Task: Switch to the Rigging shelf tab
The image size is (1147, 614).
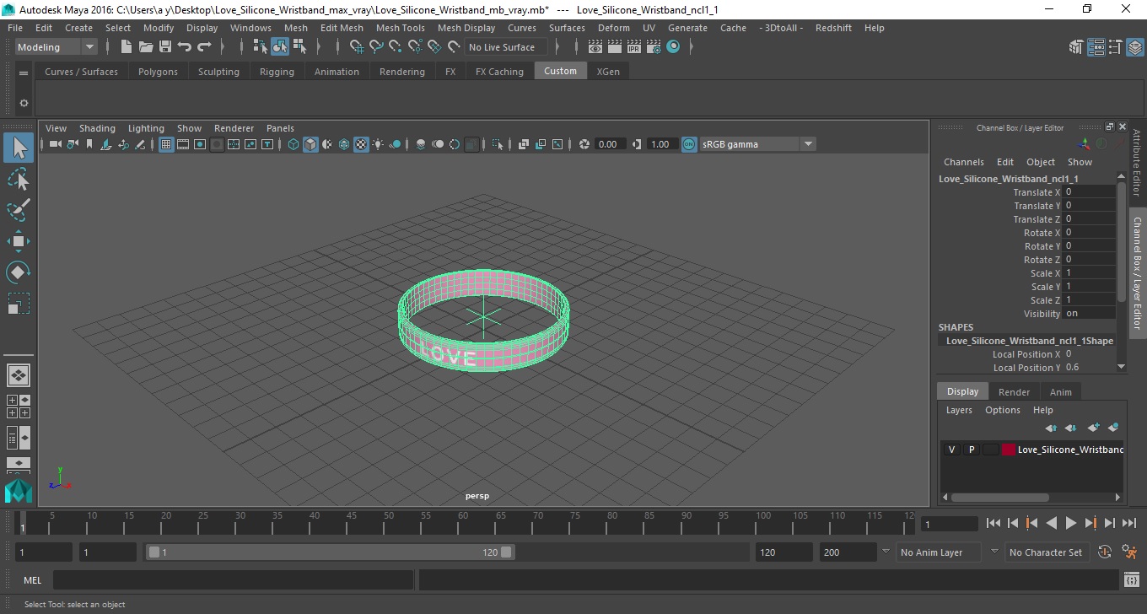Action: tap(277, 72)
